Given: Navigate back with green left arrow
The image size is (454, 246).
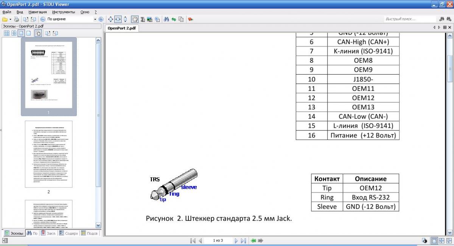Looking at the screenshot, I should [253, 240].
